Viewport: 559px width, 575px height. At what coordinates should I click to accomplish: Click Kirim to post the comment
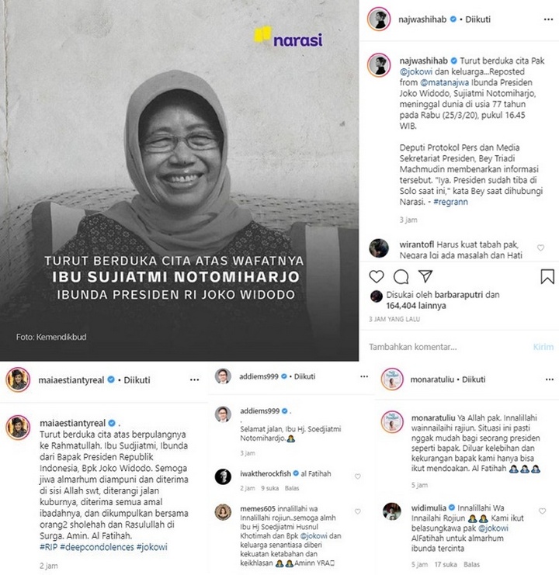[543, 347]
